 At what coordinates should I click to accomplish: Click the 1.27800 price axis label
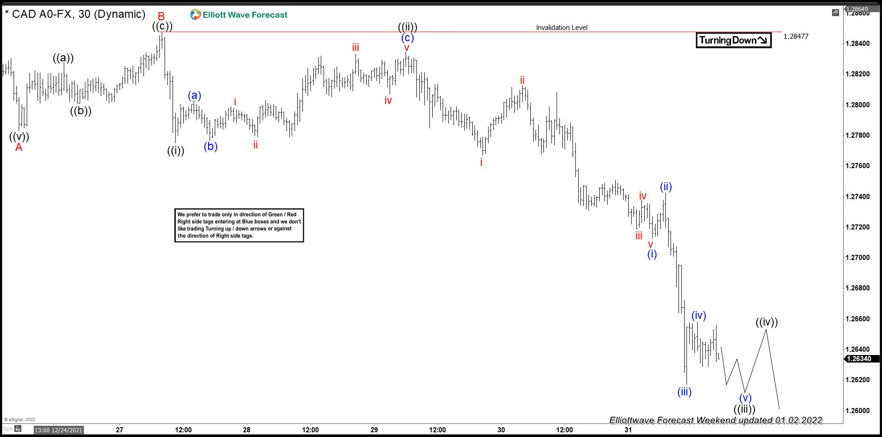tap(857, 135)
